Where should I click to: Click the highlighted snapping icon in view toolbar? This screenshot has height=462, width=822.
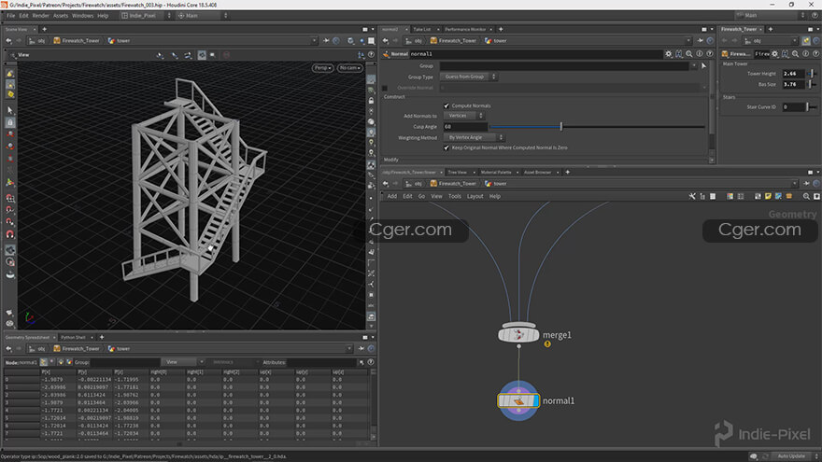(202, 55)
